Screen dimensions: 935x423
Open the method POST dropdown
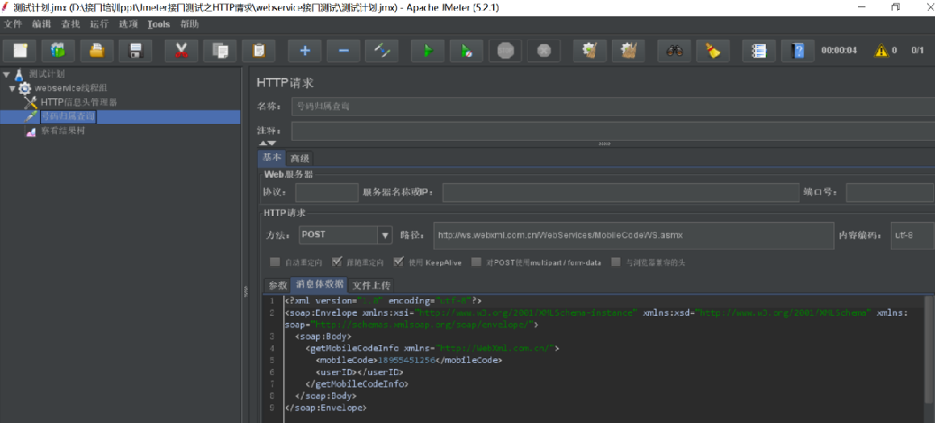pyautogui.click(x=385, y=235)
